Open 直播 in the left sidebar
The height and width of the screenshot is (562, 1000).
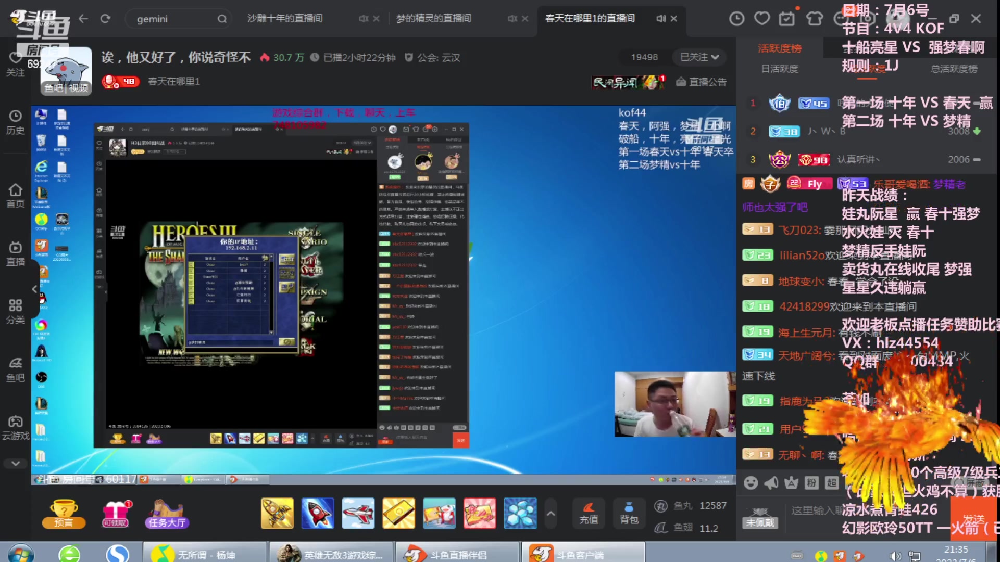point(15,254)
